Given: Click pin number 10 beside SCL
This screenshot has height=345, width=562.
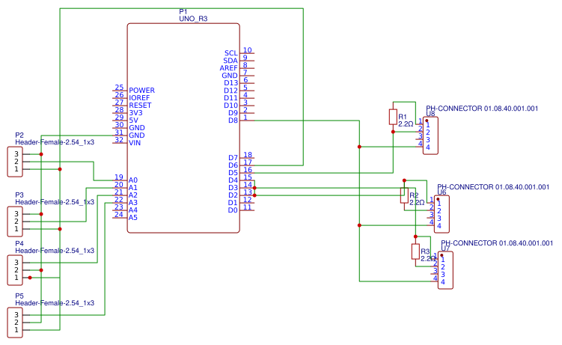Looking at the screenshot, I should [247, 50].
